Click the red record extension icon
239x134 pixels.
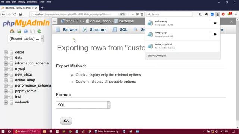point(223,14)
